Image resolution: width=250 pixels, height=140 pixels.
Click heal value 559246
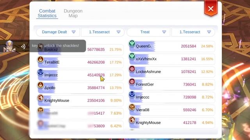[189, 110]
